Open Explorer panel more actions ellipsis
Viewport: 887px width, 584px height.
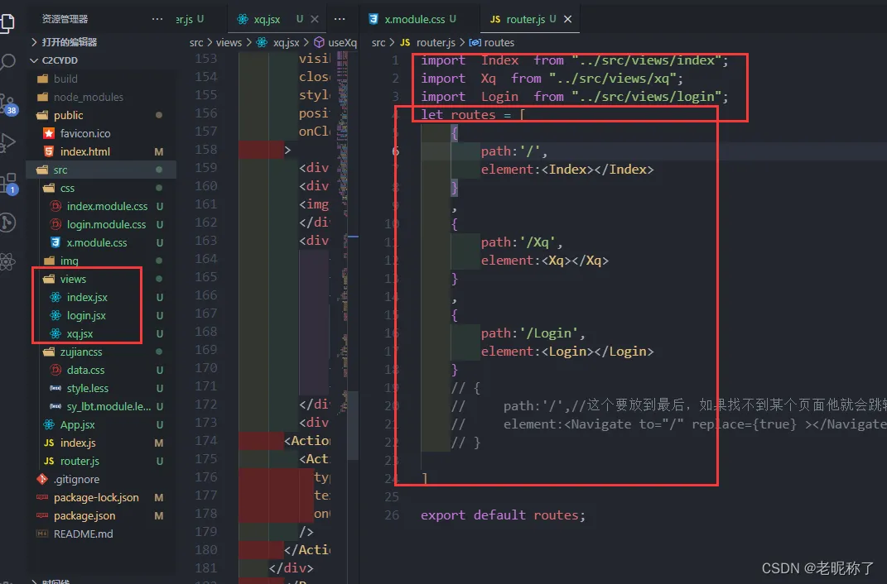pyautogui.click(x=157, y=19)
